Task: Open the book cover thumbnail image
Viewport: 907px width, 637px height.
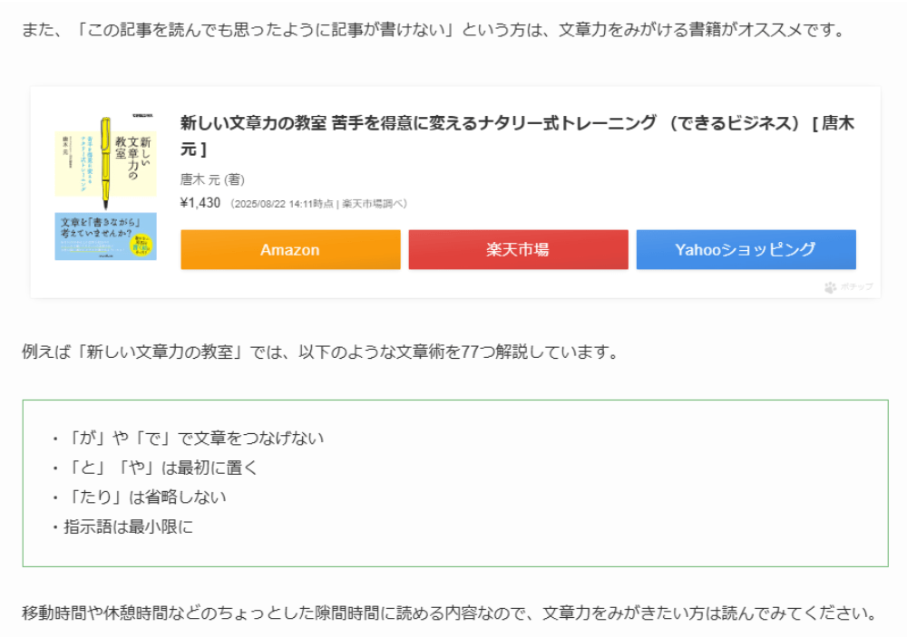Action: pyautogui.click(x=106, y=188)
